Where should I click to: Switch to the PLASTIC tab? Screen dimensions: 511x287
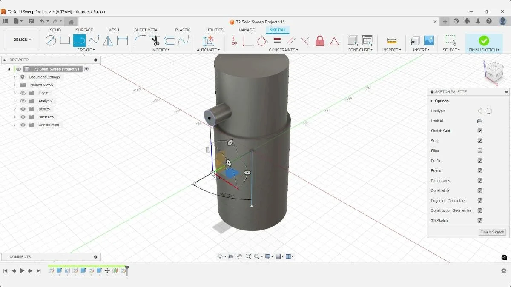coord(183,30)
